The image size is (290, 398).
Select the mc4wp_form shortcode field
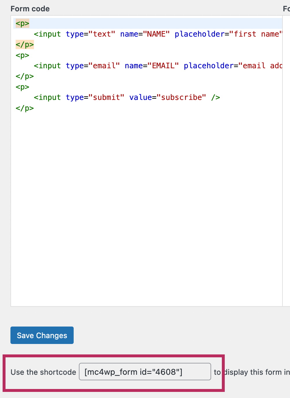(145, 372)
